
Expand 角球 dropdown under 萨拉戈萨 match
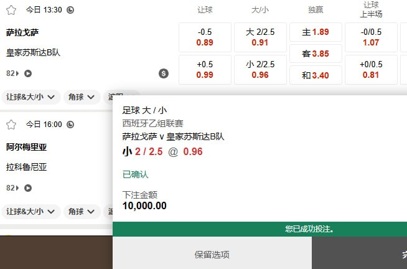[x=83, y=97]
